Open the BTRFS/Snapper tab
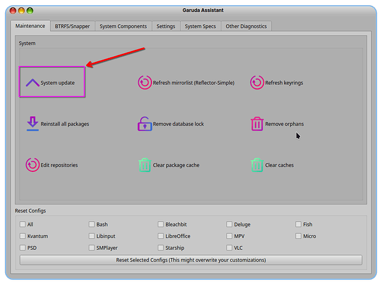This screenshot has width=382, height=286. pyautogui.click(x=72, y=26)
